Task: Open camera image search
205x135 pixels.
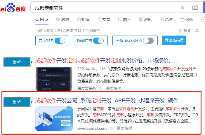Action: pyautogui.click(x=195, y=8)
